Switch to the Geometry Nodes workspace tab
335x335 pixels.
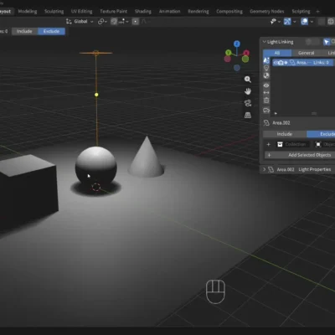267,12
